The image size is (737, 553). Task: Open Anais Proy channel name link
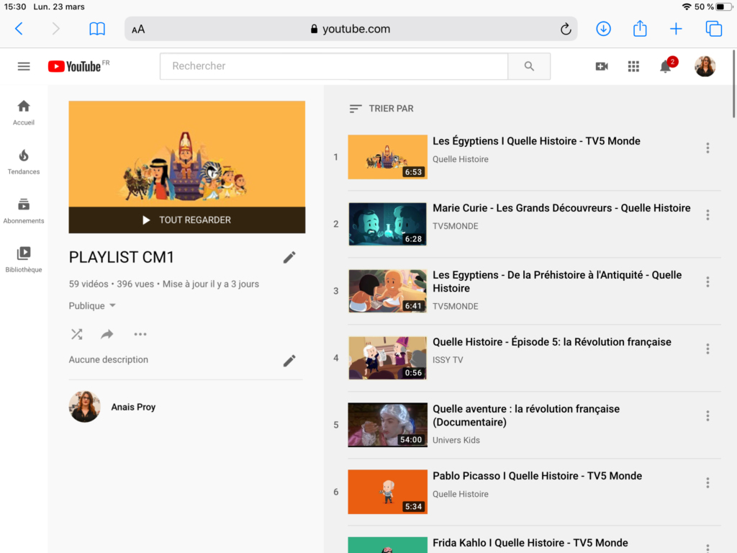[133, 408]
